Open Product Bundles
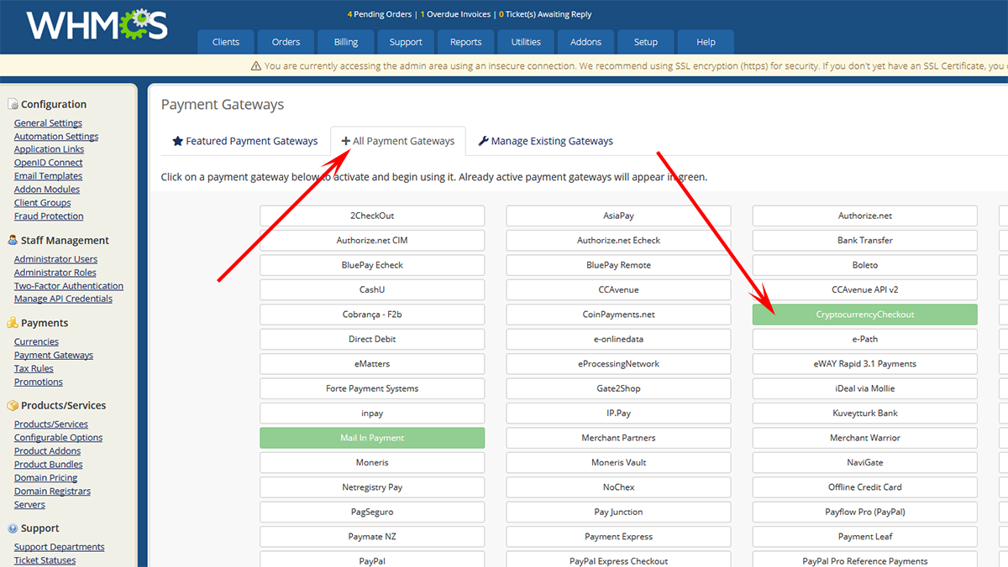This screenshot has width=1008, height=567. point(49,465)
